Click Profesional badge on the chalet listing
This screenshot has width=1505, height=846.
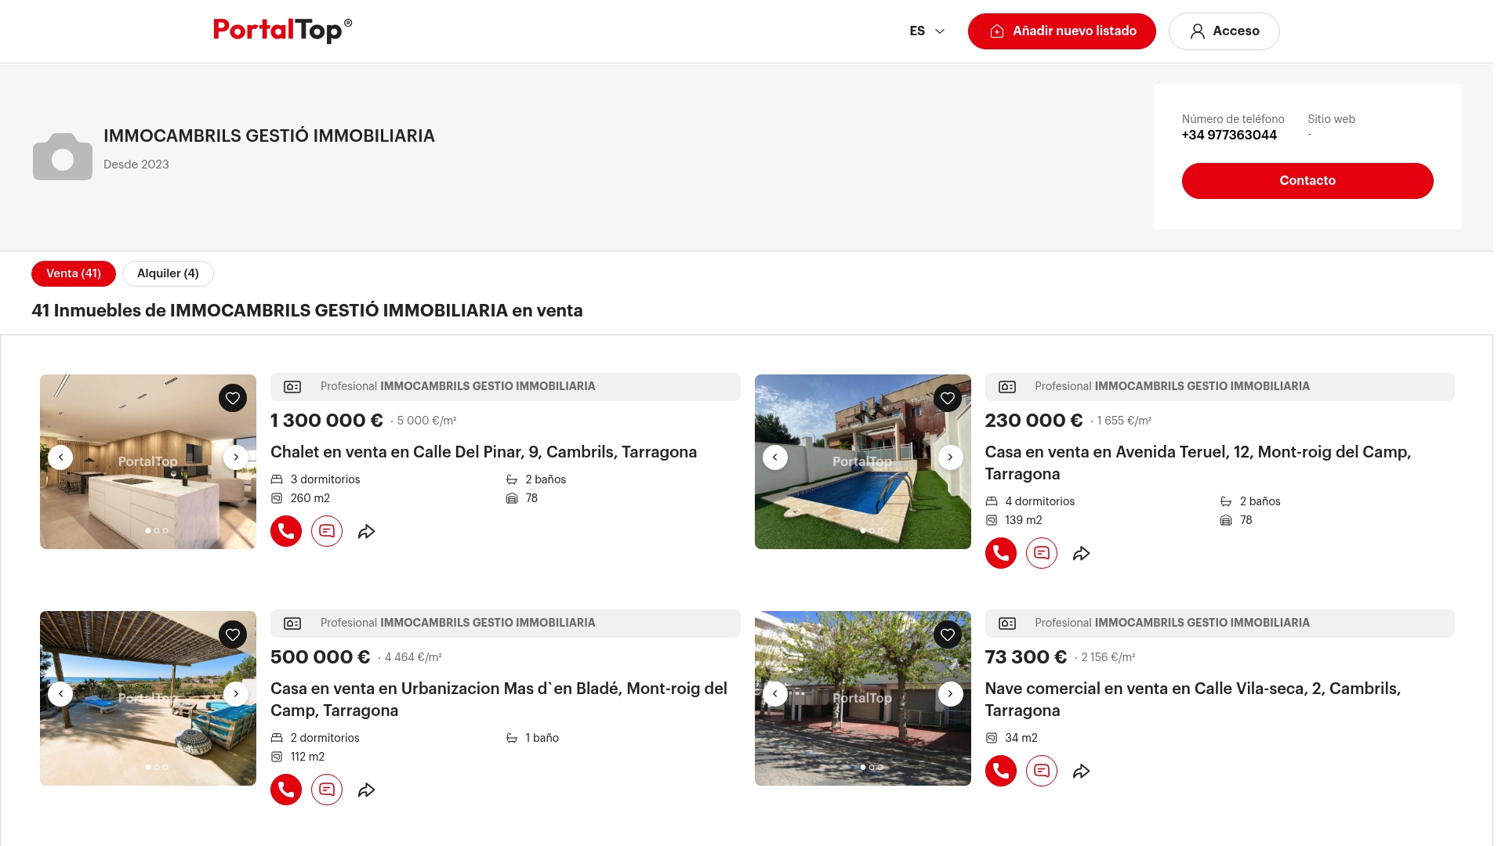click(506, 387)
